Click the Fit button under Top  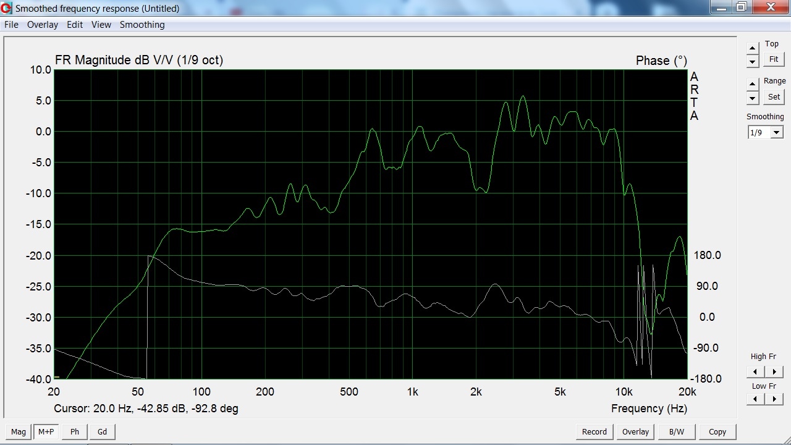pos(774,59)
